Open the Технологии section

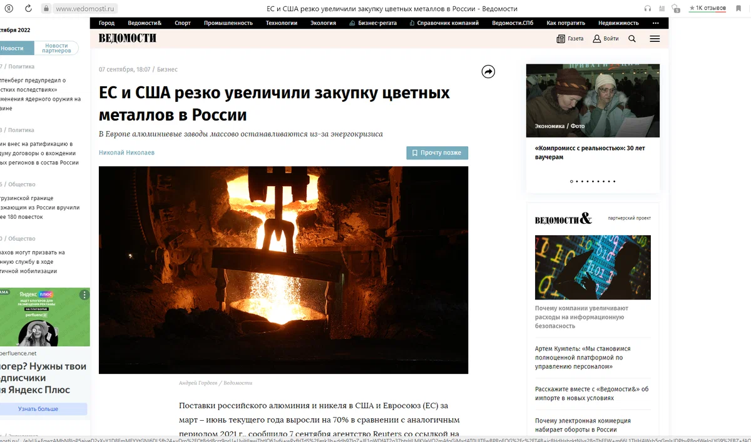282,23
